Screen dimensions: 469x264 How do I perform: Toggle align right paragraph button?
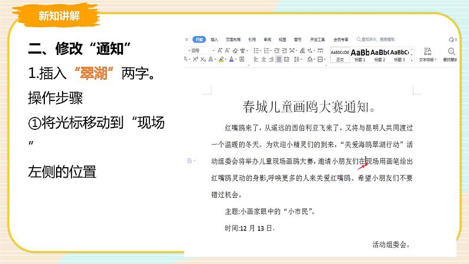(x=271, y=59)
